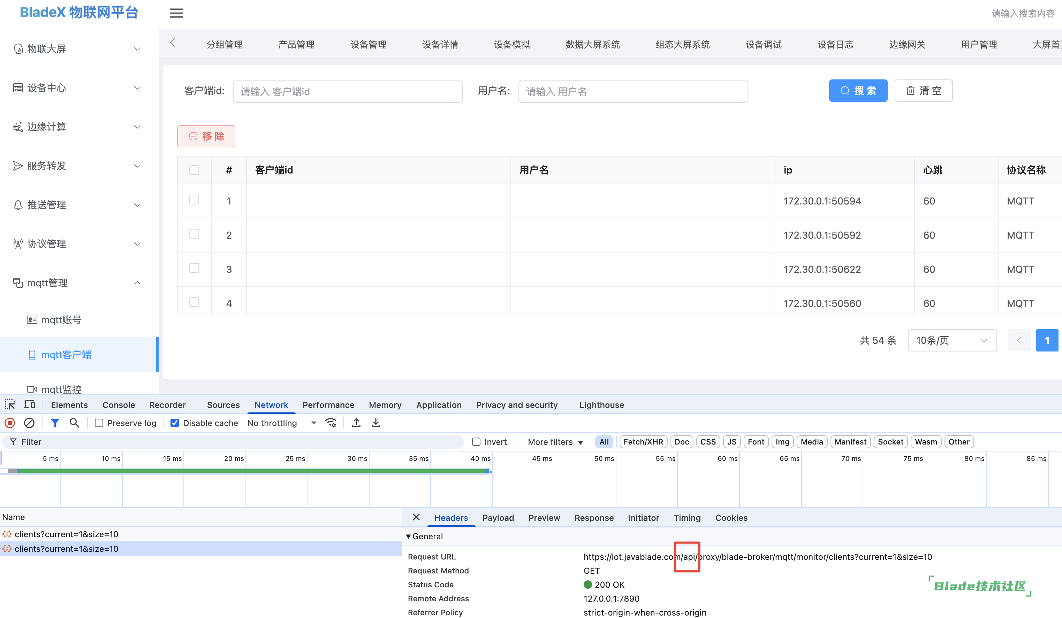Open the 10条/页 page size dropdown
The height and width of the screenshot is (618, 1062).
click(x=952, y=340)
